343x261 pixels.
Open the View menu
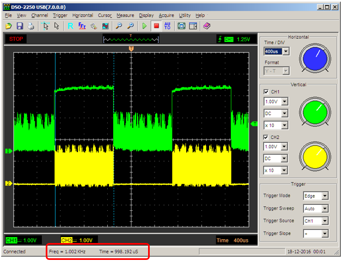[21, 15]
